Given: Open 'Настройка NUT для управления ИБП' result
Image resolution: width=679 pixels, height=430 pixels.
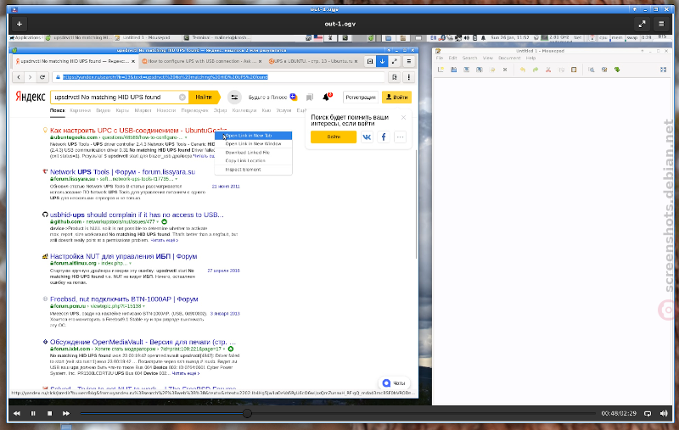Looking at the screenshot, I should coord(123,256).
